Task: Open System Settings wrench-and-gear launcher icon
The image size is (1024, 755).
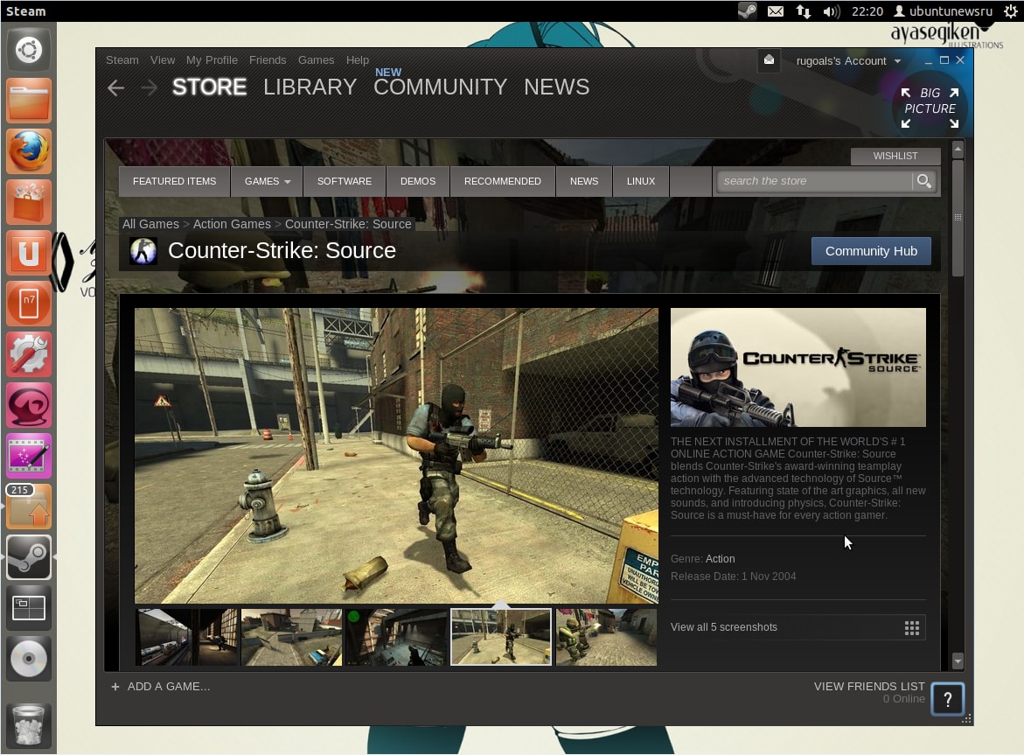Action: pyautogui.click(x=29, y=354)
